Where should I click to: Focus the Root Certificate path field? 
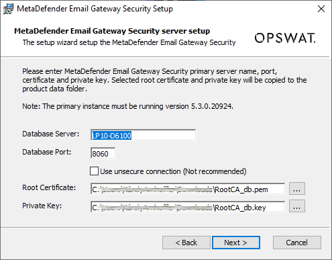188,189
